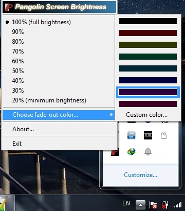Open the network signal bars icon
Image resolution: width=185 pixels, height=211 pixels.
pos(178,205)
